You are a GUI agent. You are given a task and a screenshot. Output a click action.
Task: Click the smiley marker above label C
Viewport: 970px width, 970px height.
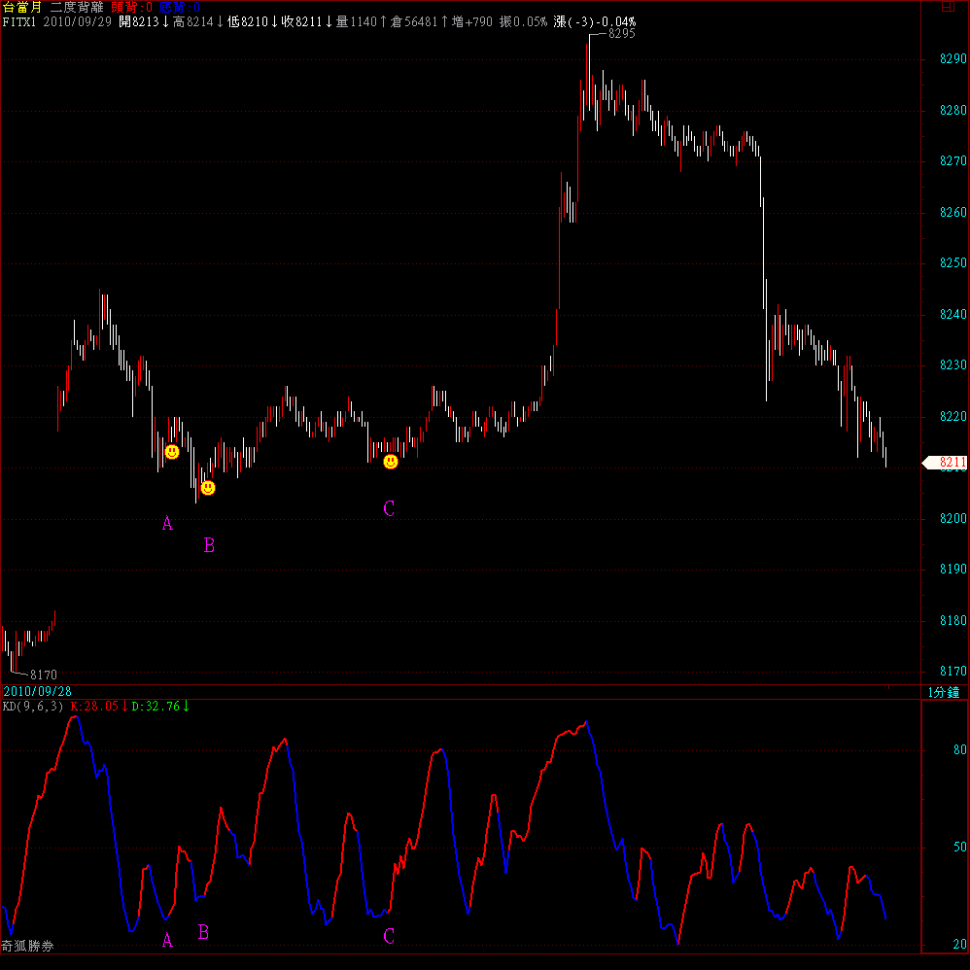tap(391, 463)
